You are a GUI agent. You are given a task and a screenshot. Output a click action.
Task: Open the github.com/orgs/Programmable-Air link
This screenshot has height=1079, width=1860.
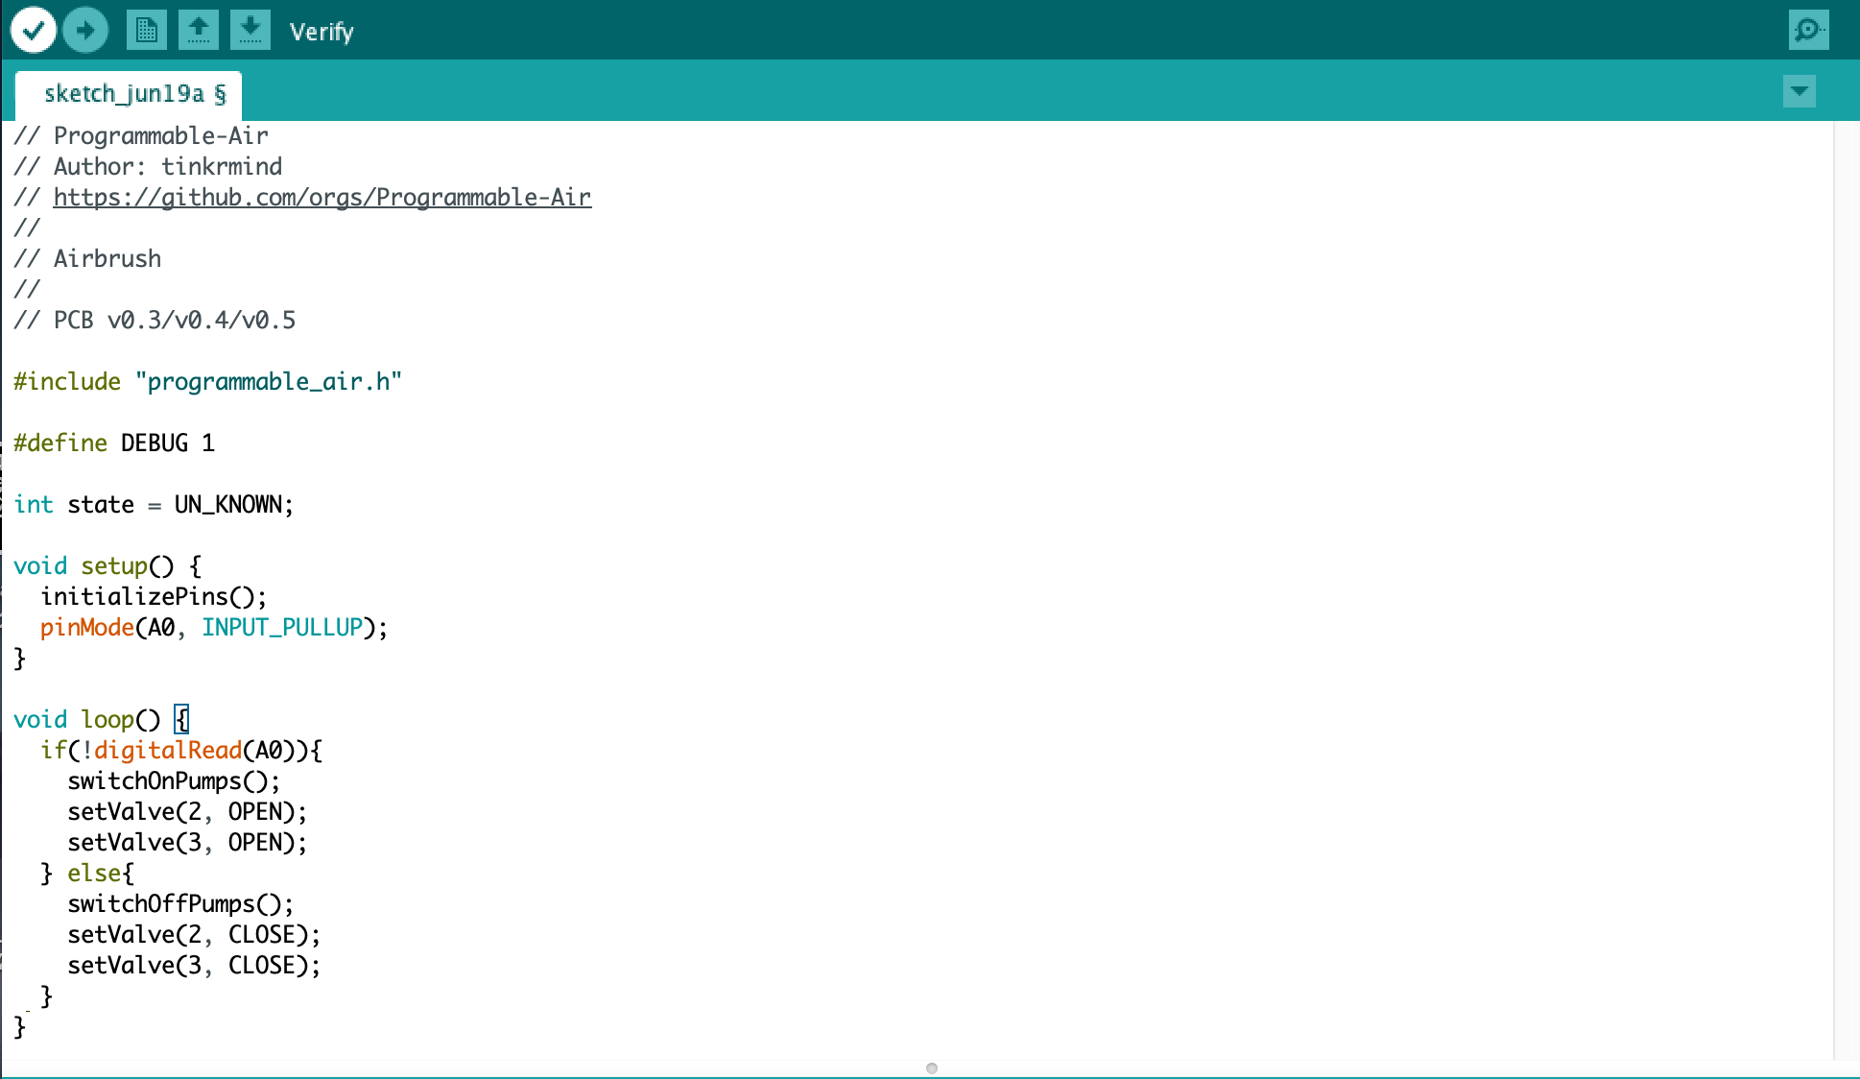[322, 197]
